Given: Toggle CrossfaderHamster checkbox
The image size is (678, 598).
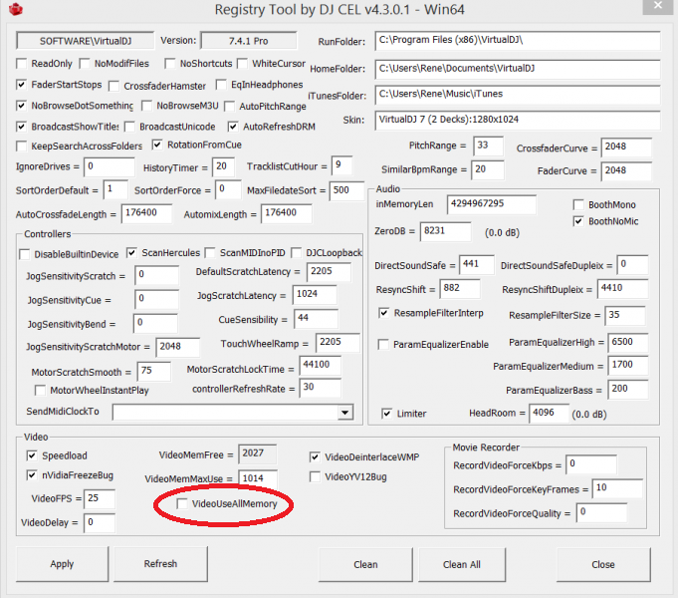Looking at the screenshot, I should point(114,86).
